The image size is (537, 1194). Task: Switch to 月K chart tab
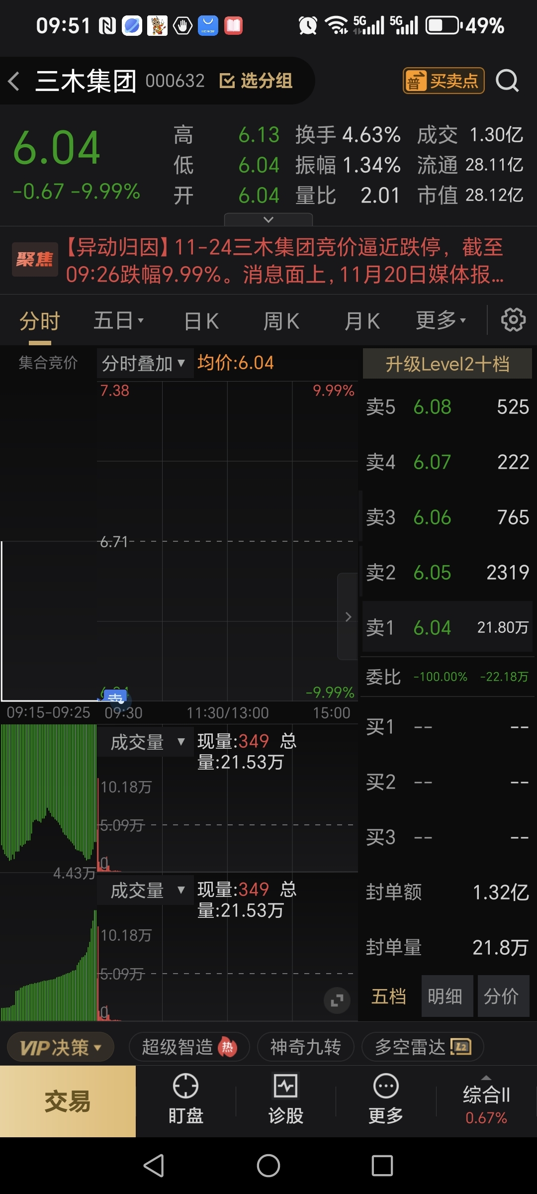[x=362, y=321]
